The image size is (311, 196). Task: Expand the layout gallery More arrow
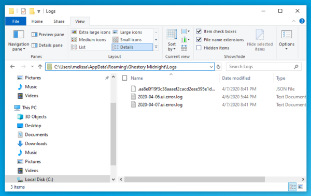point(156,47)
